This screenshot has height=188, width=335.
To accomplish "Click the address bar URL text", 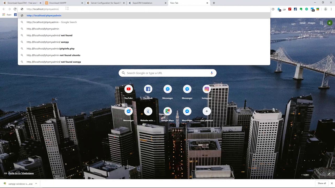I will [x=43, y=9].
